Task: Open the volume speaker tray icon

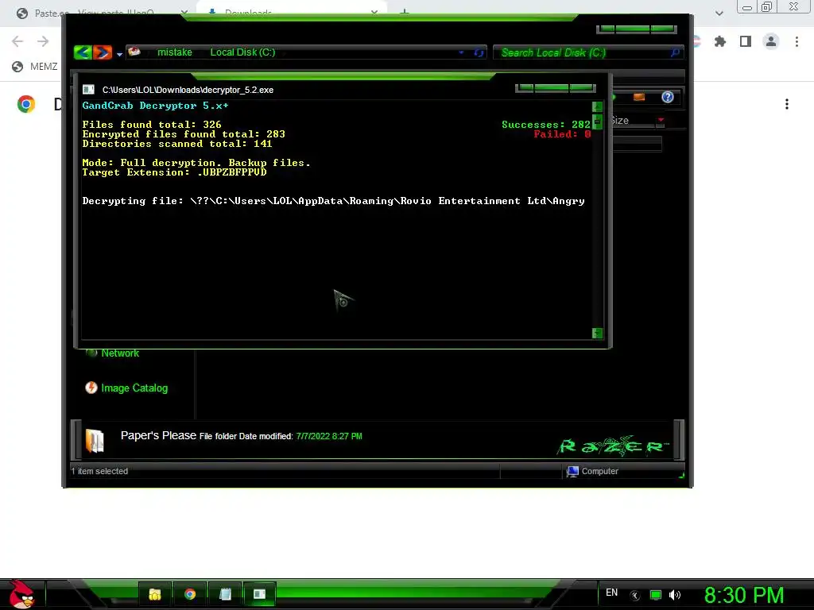Action: click(x=674, y=595)
